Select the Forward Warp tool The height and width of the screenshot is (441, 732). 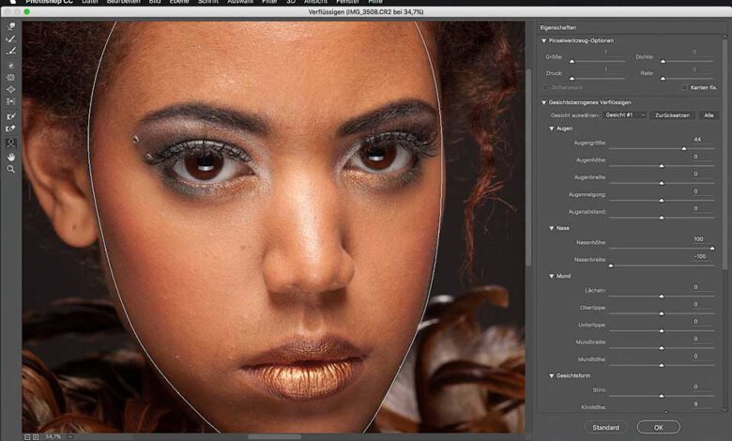(x=11, y=27)
